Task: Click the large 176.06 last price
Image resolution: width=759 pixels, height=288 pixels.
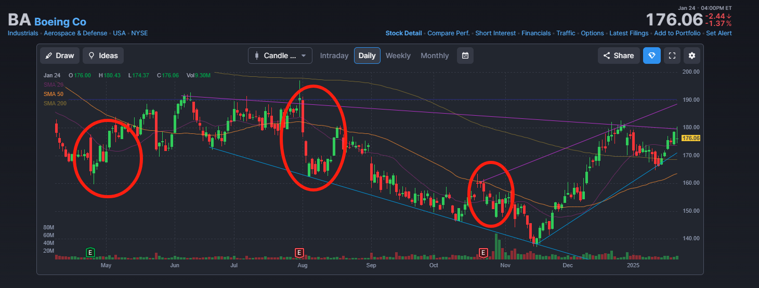Action: [674, 20]
